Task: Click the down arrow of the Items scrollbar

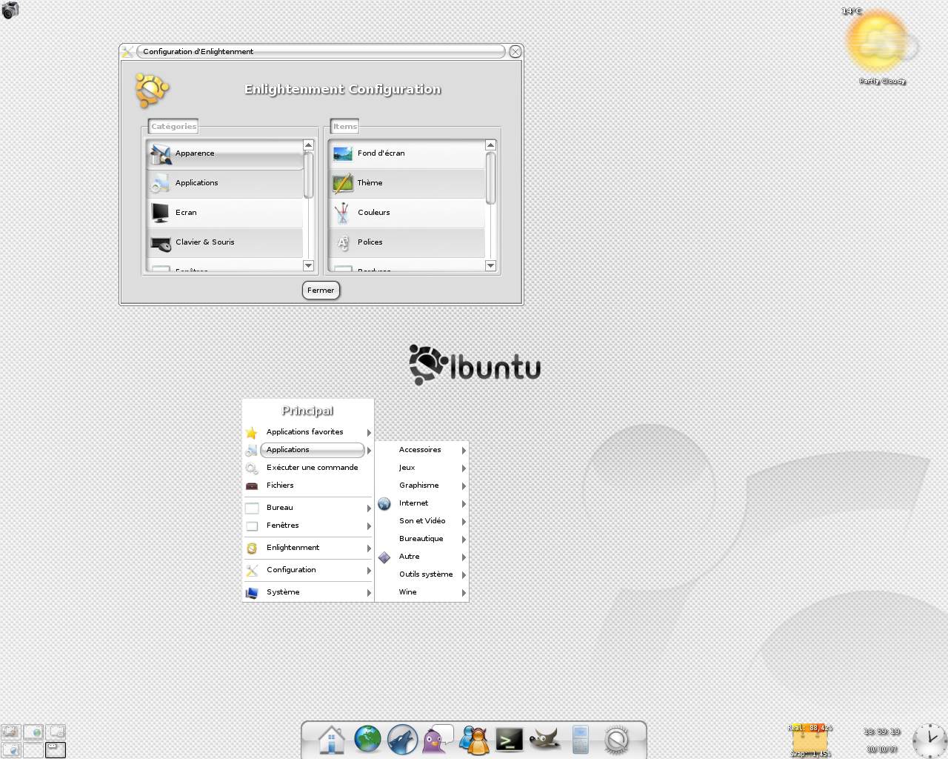Action: (x=490, y=265)
